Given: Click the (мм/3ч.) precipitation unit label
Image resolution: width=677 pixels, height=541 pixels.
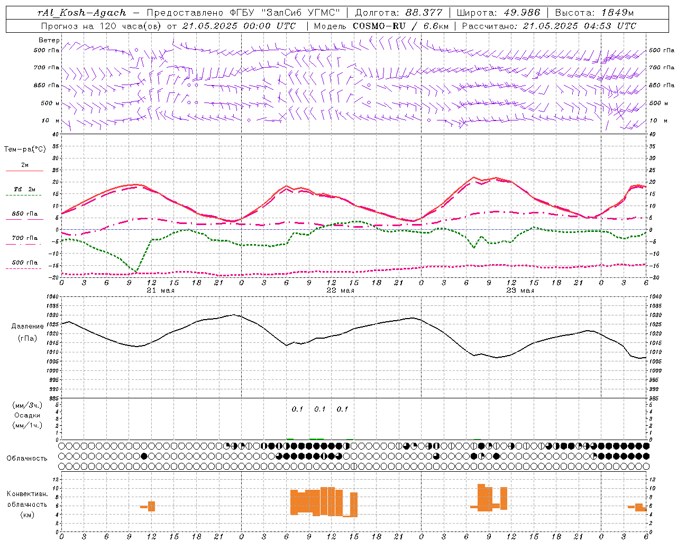Looking at the screenshot, I should (x=28, y=405).
